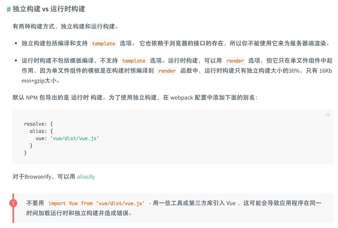Screen dimensions: 338x228
Task: Click the 16Kb size text
Action: tap(325, 71)
